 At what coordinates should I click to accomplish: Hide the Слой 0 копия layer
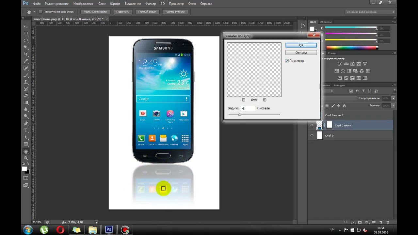(x=312, y=125)
